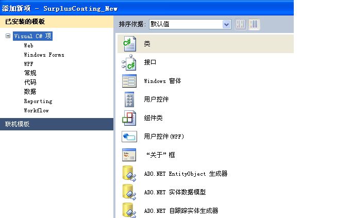Click the 添加新项 dialog title bar

tap(147, 8)
